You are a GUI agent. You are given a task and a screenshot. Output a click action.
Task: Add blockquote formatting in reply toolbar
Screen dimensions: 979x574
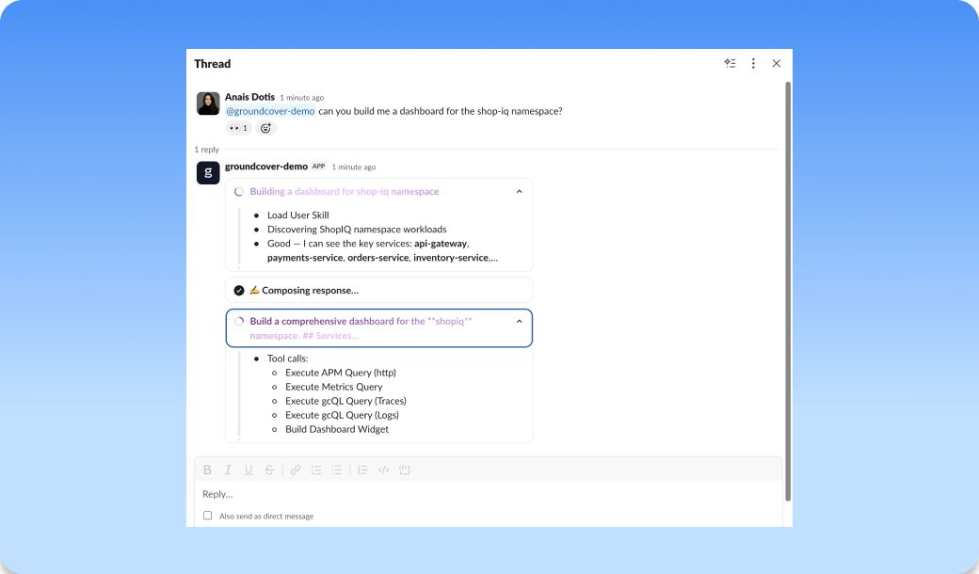[362, 470]
